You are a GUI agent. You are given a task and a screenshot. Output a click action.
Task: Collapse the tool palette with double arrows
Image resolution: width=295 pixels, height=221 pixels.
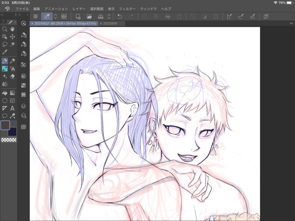point(2,15)
